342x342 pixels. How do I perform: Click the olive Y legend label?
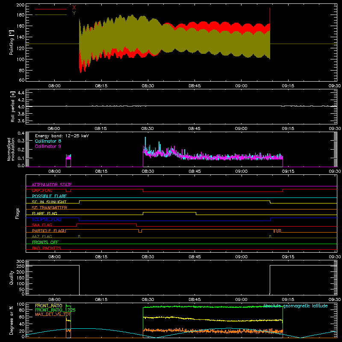coord(74,13)
